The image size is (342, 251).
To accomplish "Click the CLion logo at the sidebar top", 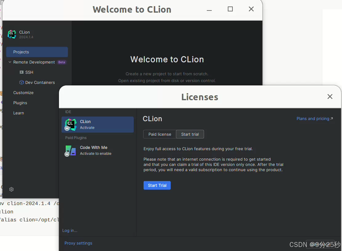I will pyautogui.click(x=12, y=34).
